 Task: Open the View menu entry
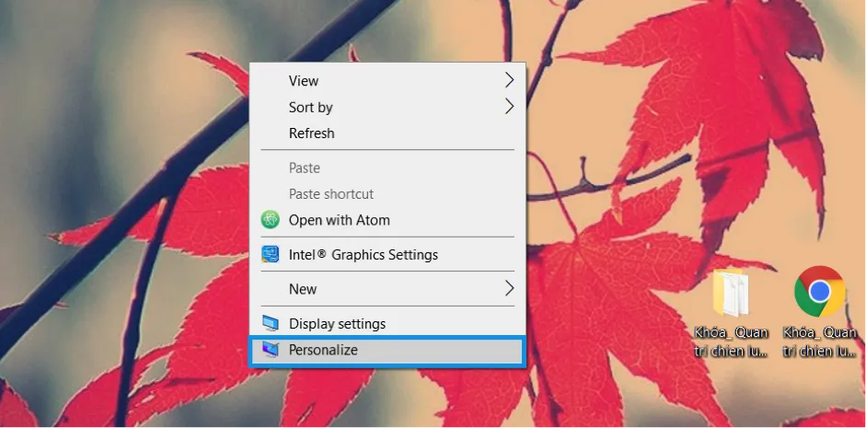[x=304, y=81]
